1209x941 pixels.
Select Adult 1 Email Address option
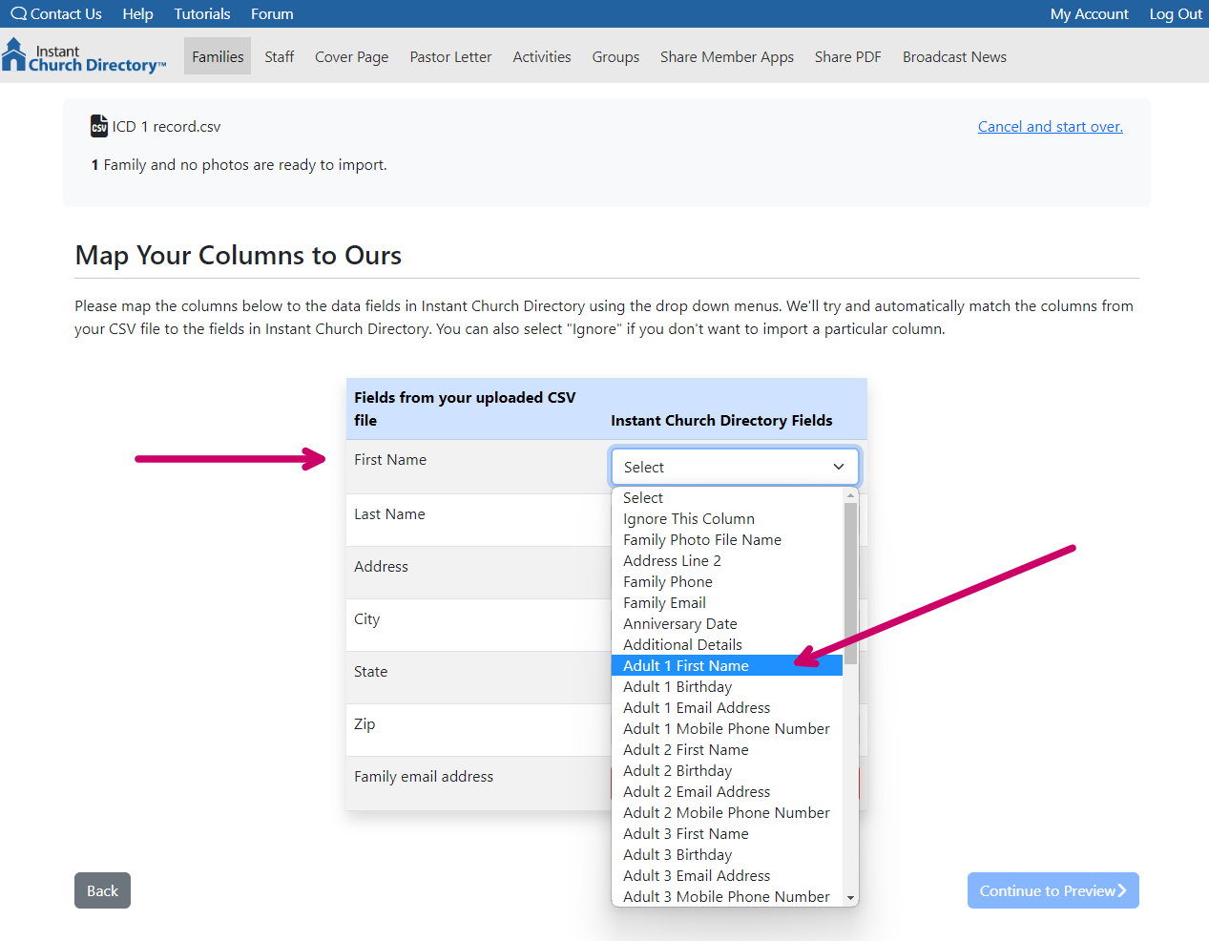tap(727, 707)
